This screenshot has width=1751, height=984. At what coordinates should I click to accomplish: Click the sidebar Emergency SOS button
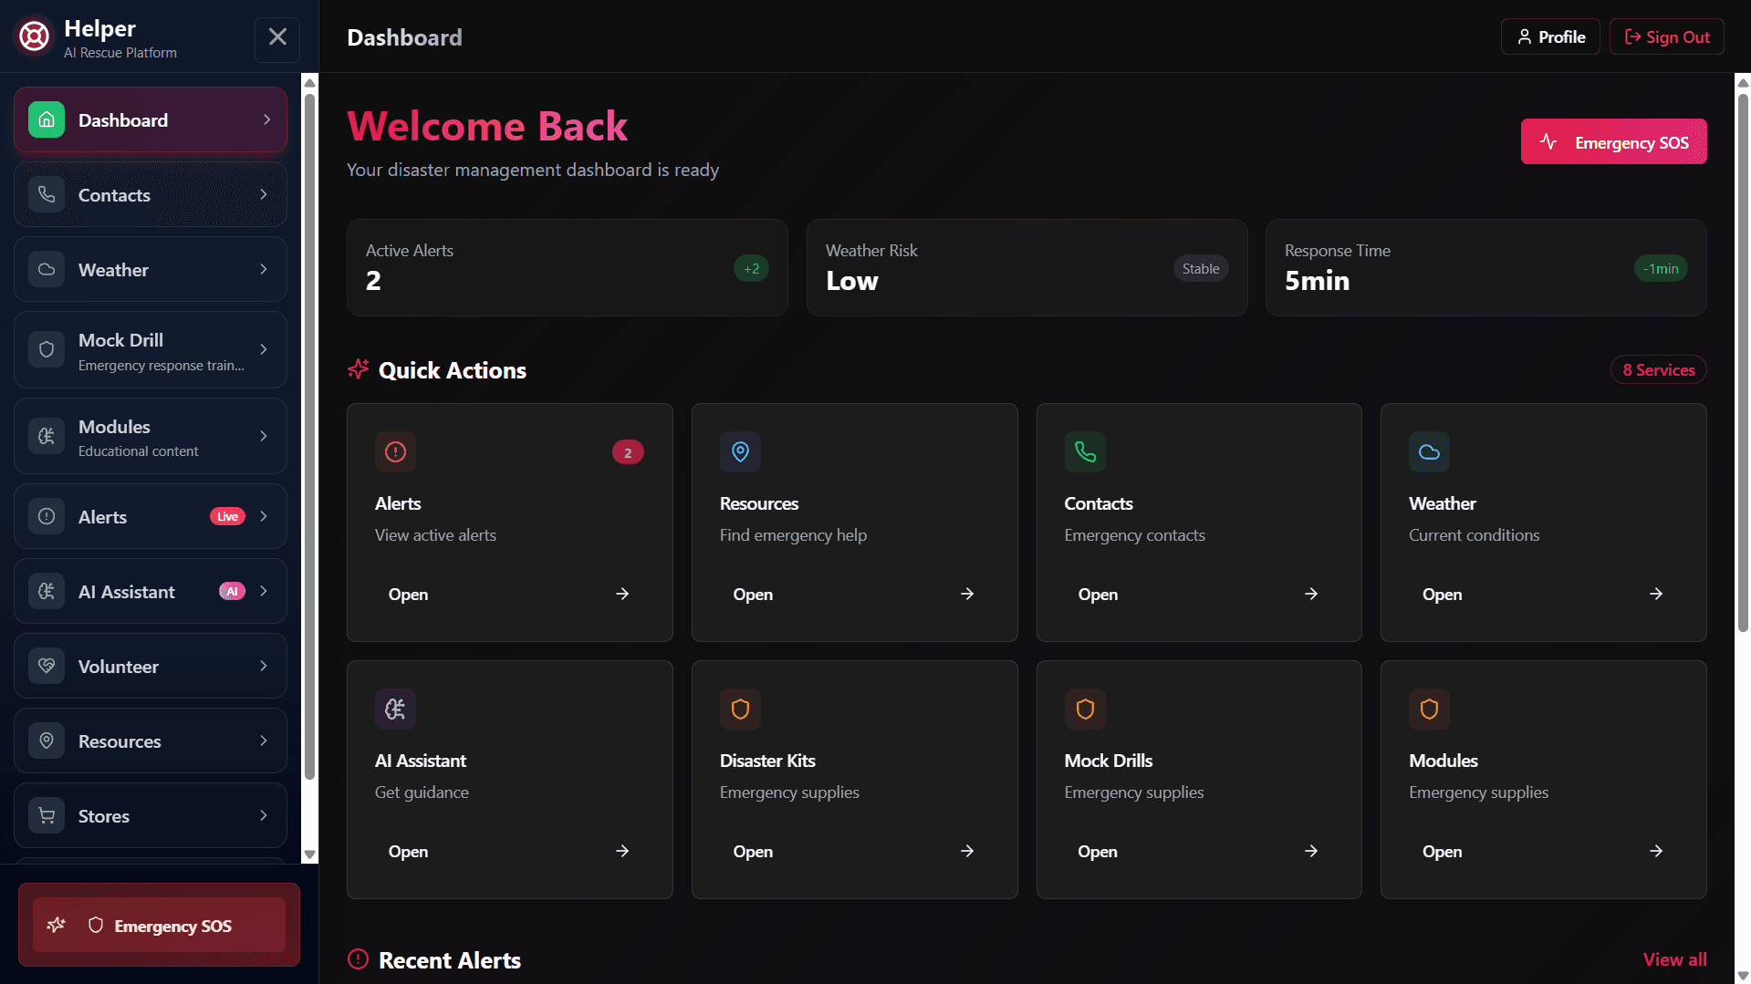point(159,925)
